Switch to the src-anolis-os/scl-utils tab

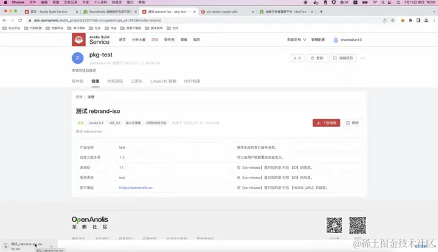[x=228, y=12]
